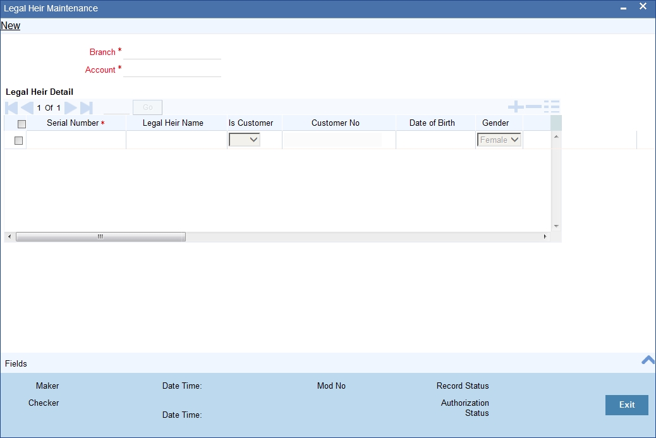Viewport: 656px width, 438px height.
Task: Click the Checker label
Action: [x=44, y=403]
